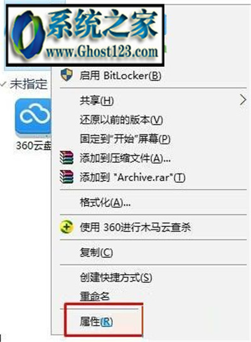The width and height of the screenshot is (251, 342).
Task: Open the www.Ghost123.com link
Action: tap(102, 52)
